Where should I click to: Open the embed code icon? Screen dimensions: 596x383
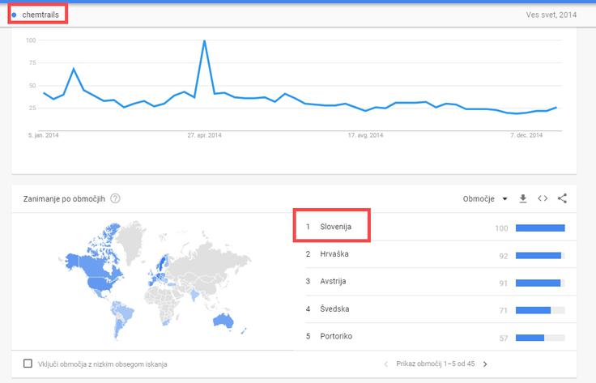coord(543,198)
